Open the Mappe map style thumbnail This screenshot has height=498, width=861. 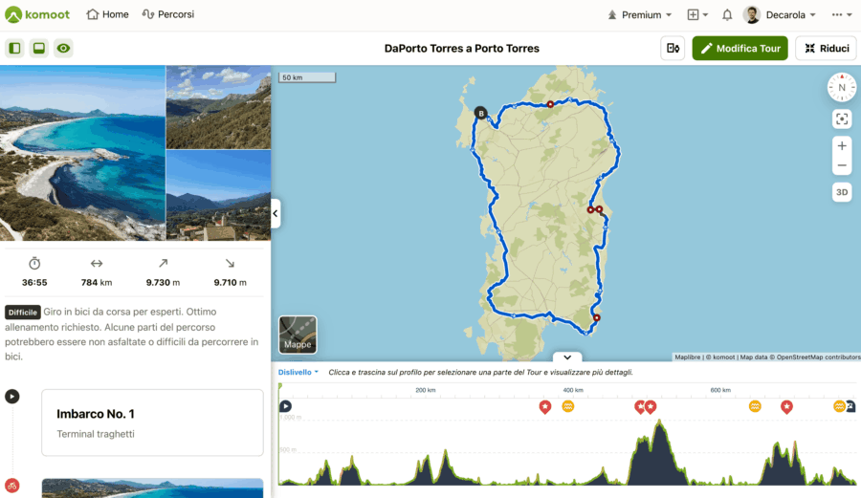coord(298,334)
